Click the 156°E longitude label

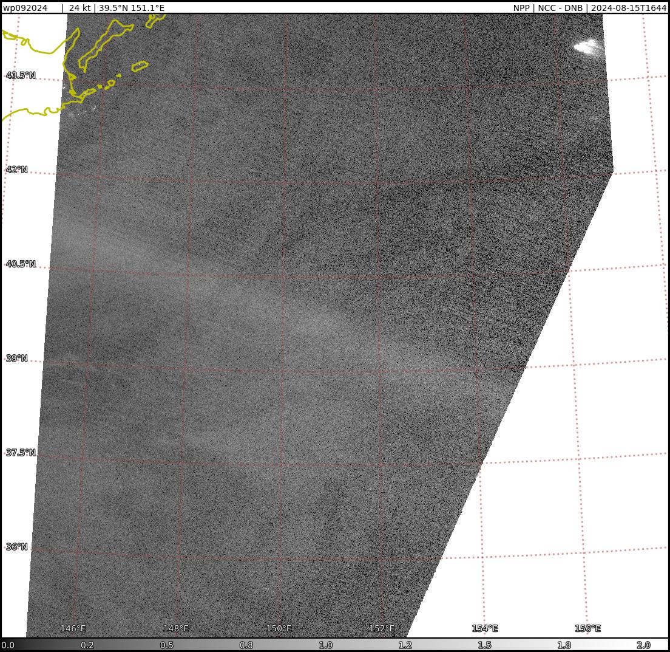587,628
